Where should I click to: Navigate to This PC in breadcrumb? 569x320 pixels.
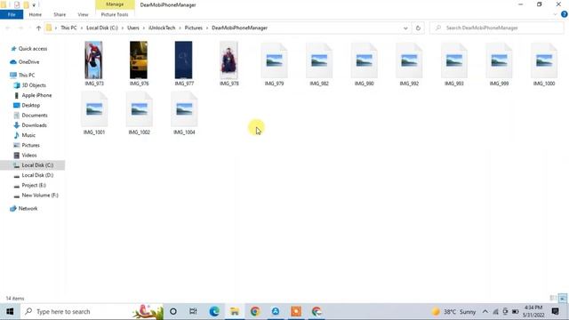(68, 28)
